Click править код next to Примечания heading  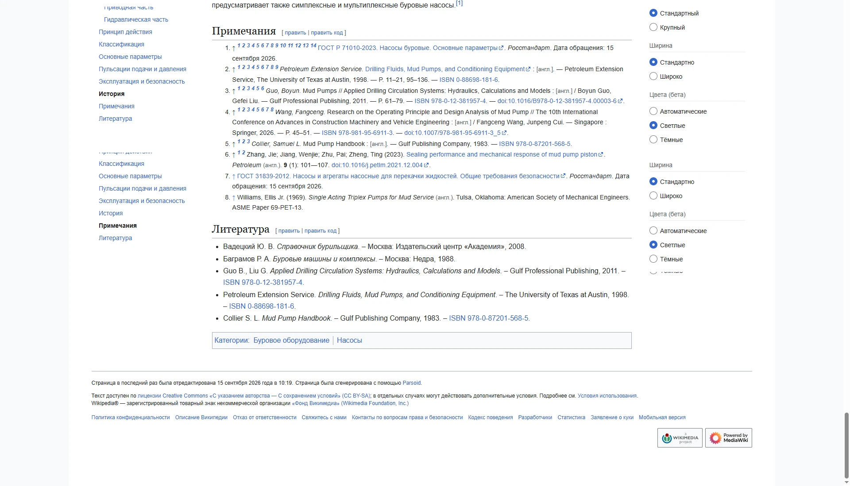[x=327, y=33]
